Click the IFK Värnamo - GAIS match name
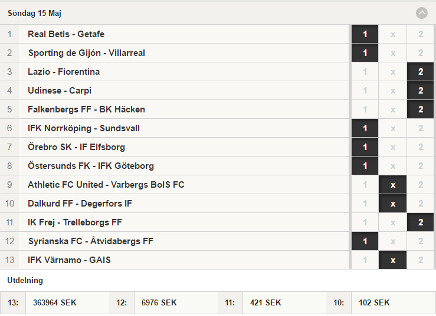 [x=69, y=260]
